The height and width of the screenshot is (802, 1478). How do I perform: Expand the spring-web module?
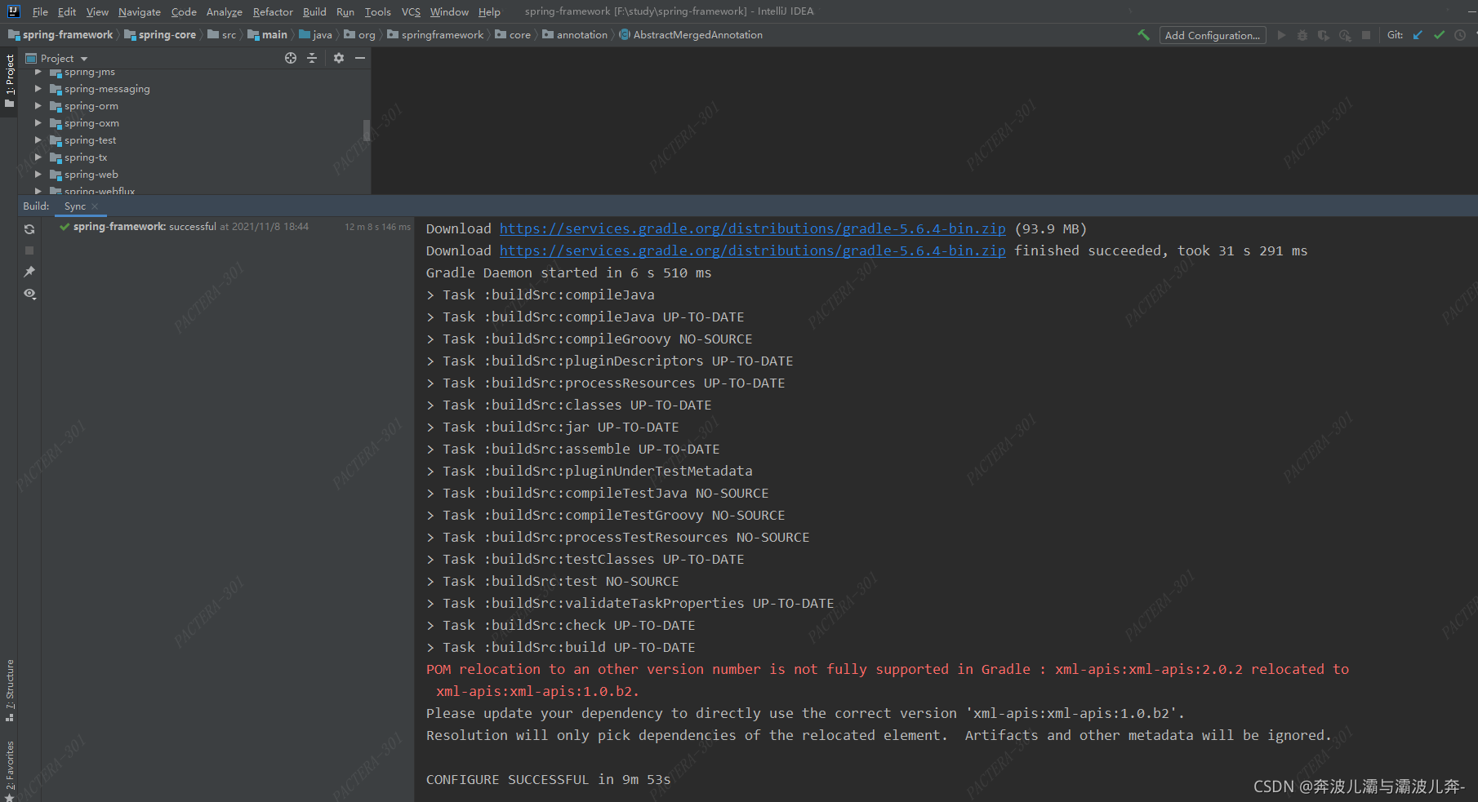tap(38, 175)
